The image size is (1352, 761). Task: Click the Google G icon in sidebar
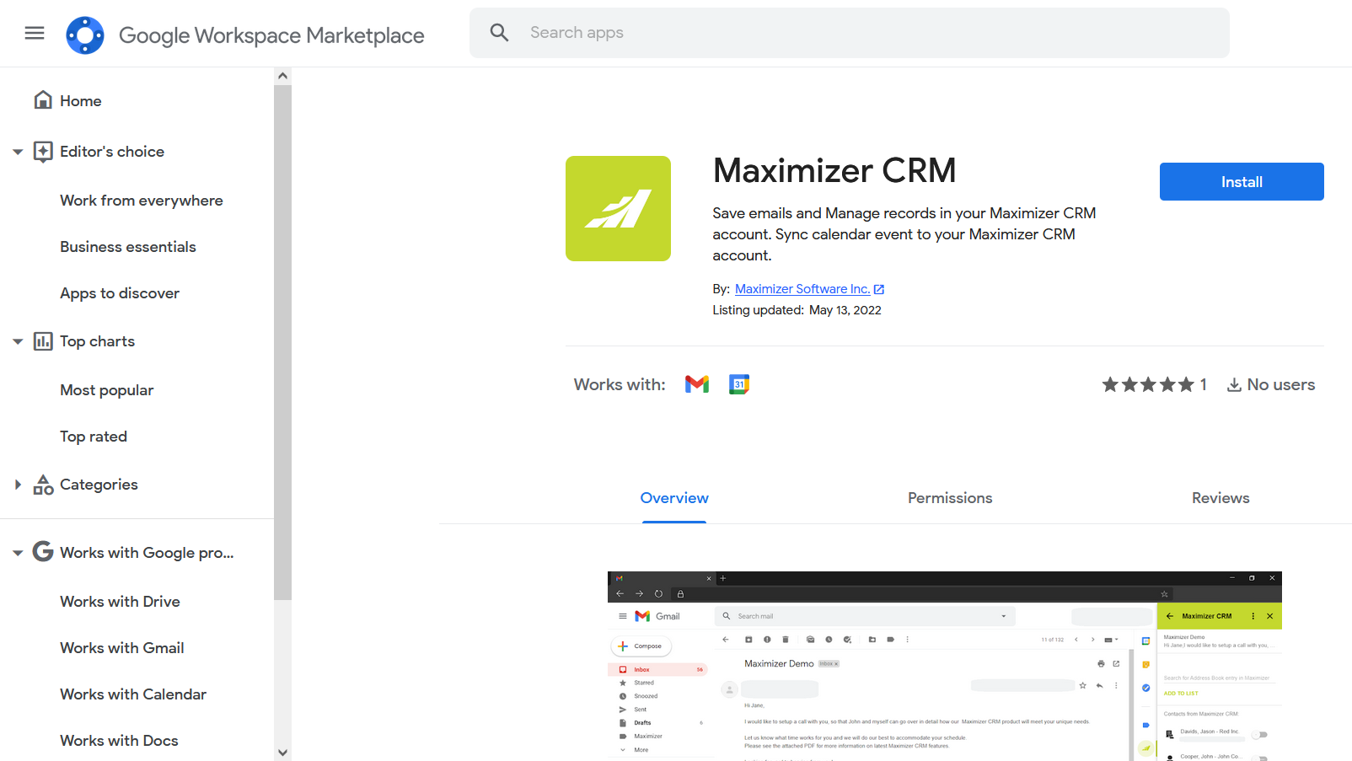[x=43, y=551]
